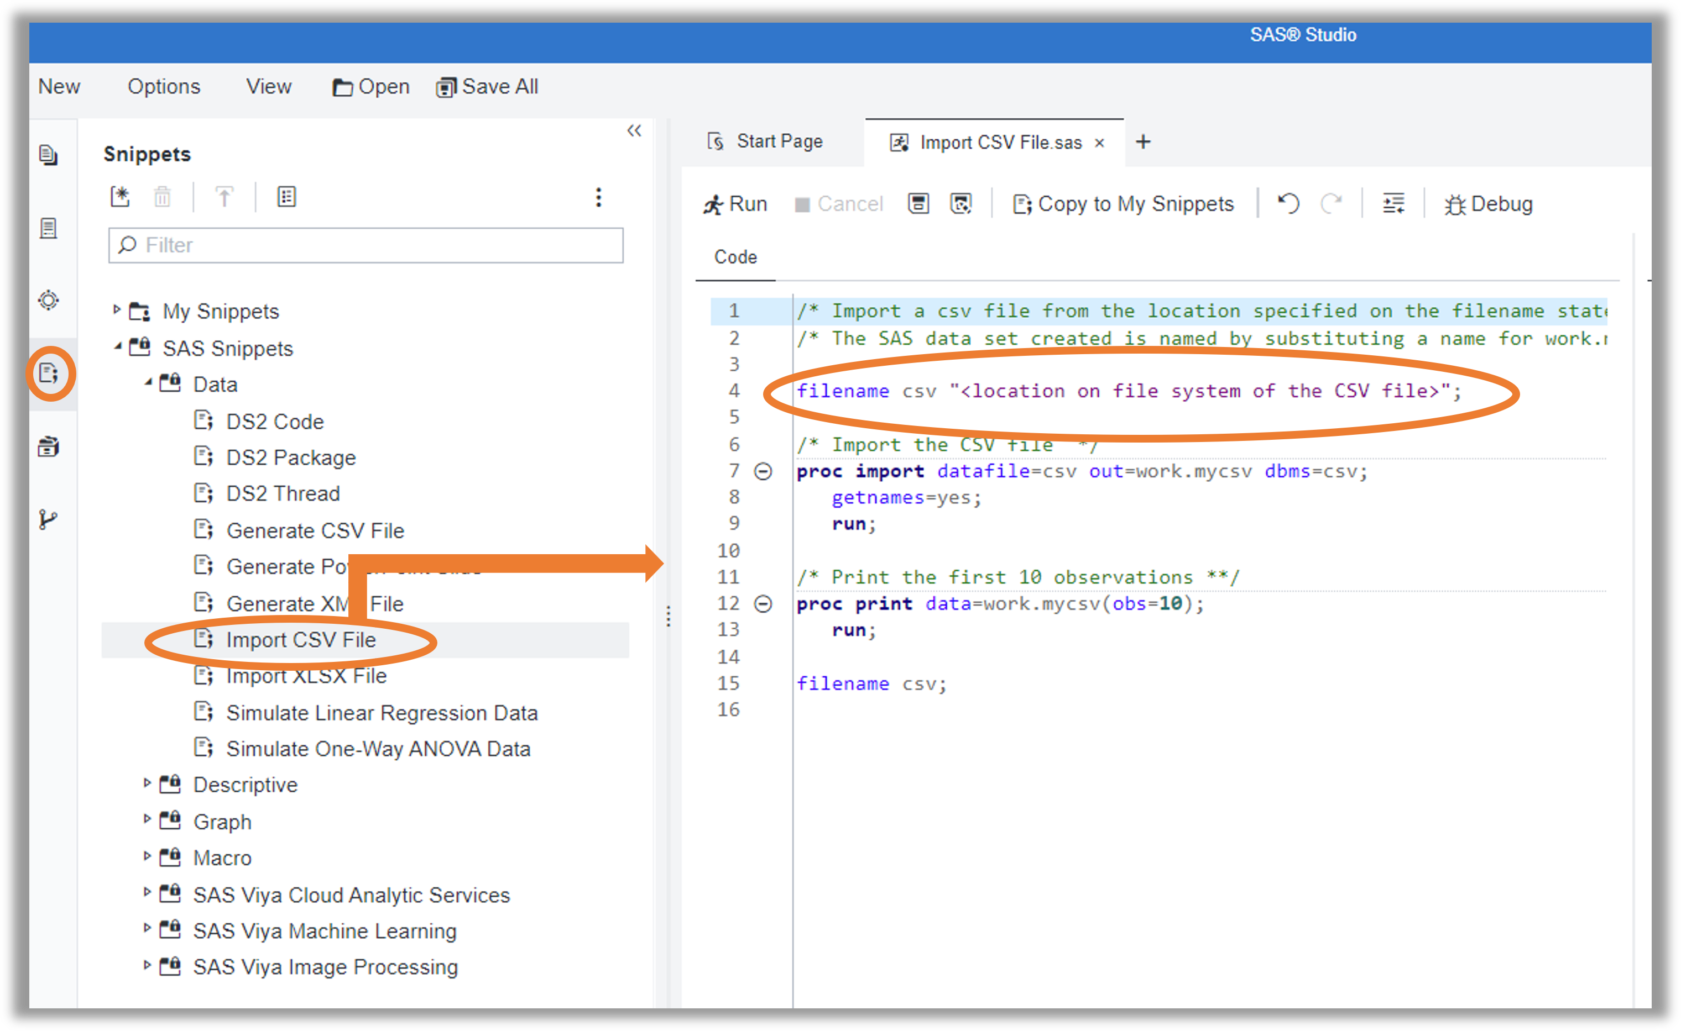Click Copy to My Snippets
The height and width of the screenshot is (1031, 1681).
[x=1124, y=204]
